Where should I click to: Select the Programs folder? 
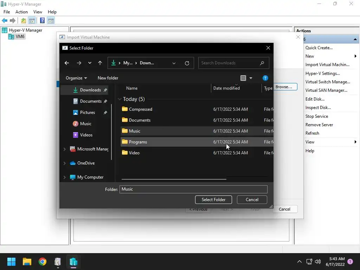(197, 142)
